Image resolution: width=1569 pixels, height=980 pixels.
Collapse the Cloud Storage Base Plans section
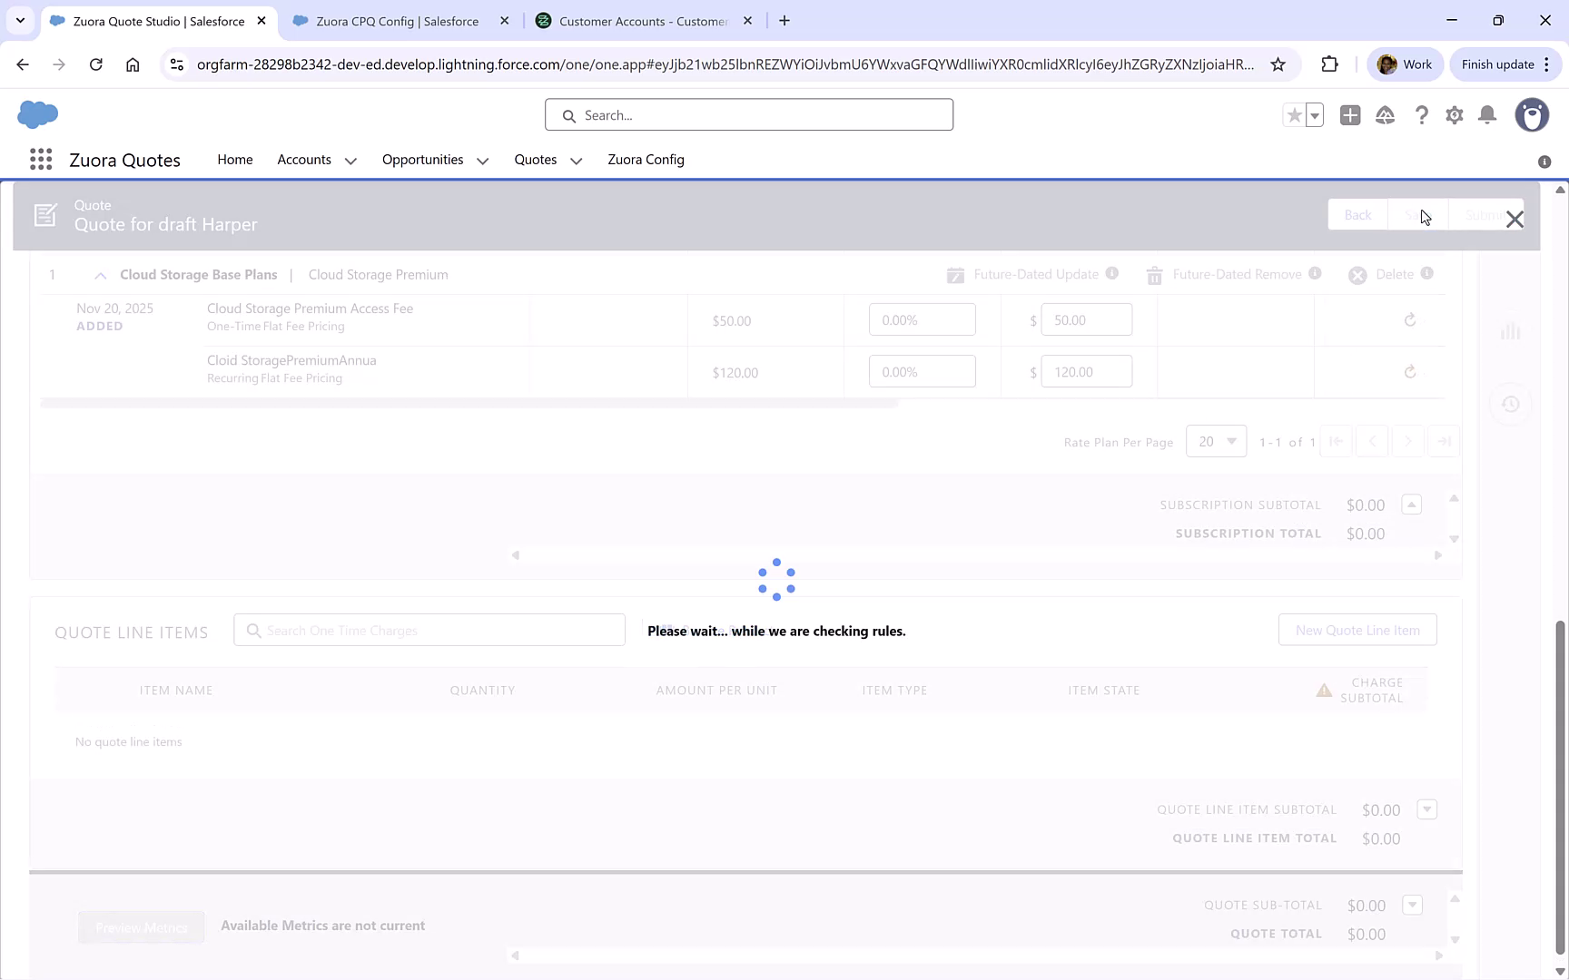99,274
